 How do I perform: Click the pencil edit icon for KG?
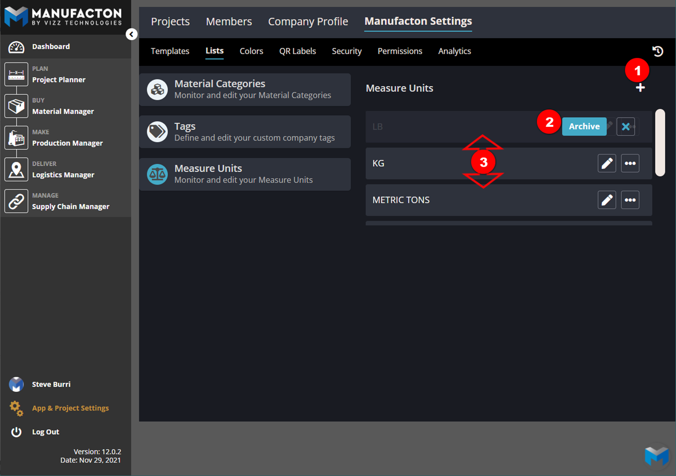pos(607,163)
